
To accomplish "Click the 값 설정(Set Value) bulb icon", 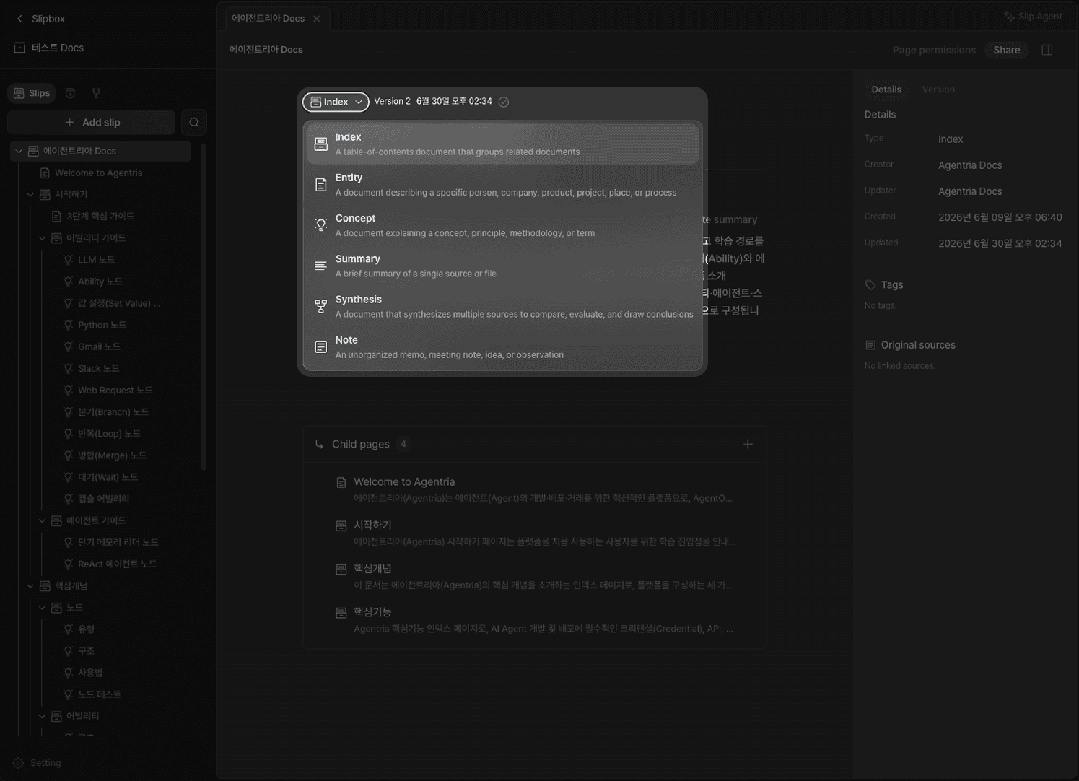I will pos(68,303).
